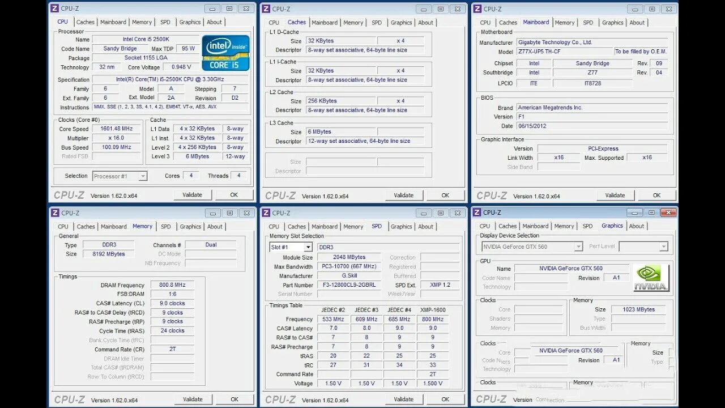Click the DRAM Frequency value 800.8 MHz
This screenshot has width=725, height=408.
[x=172, y=285]
